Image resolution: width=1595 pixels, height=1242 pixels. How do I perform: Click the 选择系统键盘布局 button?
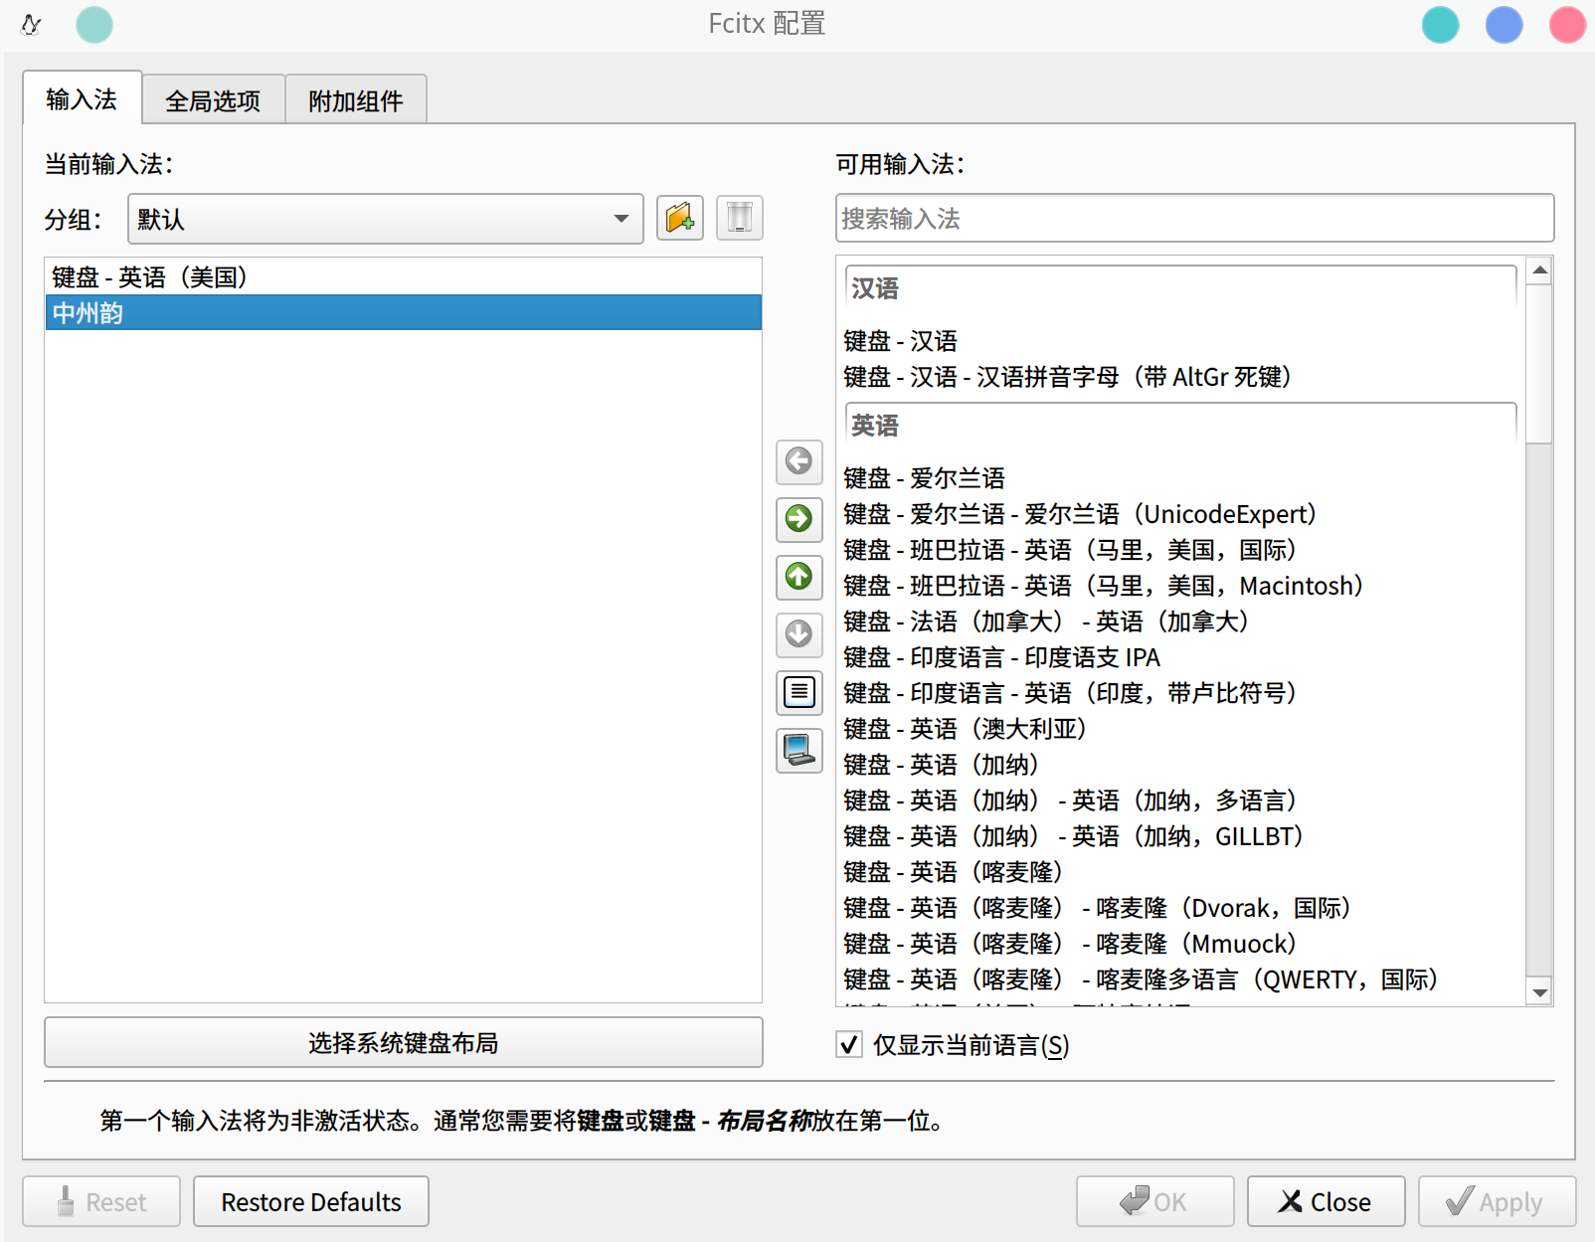403,1042
